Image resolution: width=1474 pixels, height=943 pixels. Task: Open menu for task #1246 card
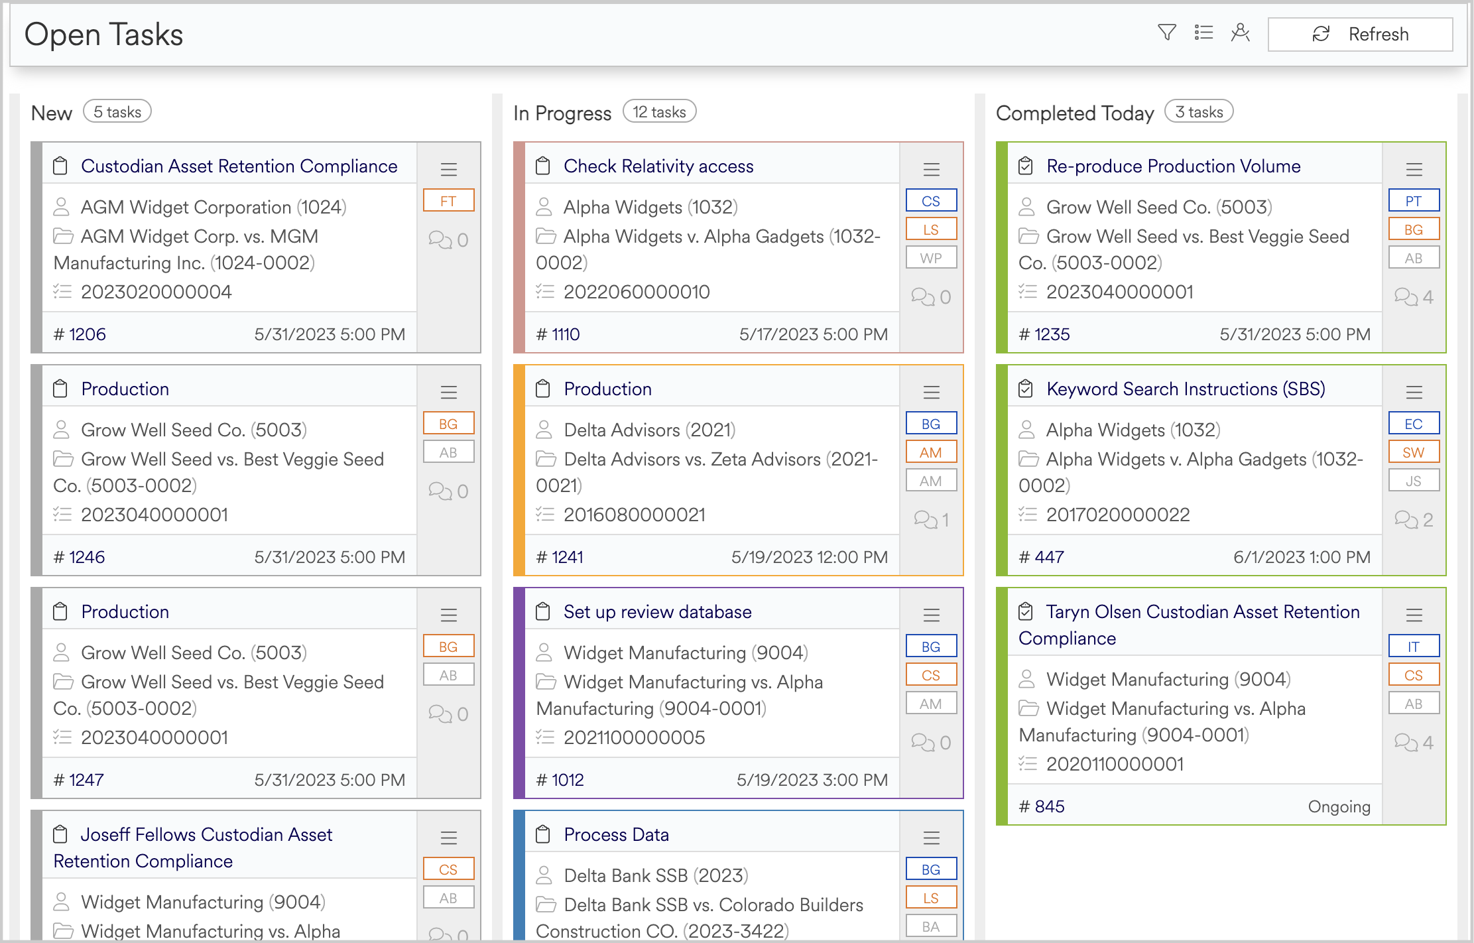click(449, 392)
